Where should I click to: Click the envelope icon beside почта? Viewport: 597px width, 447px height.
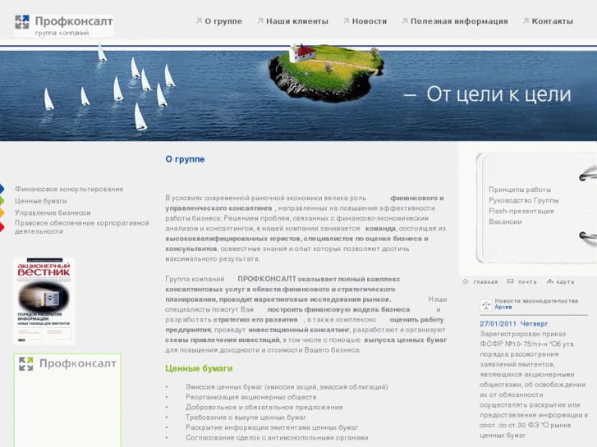(511, 281)
